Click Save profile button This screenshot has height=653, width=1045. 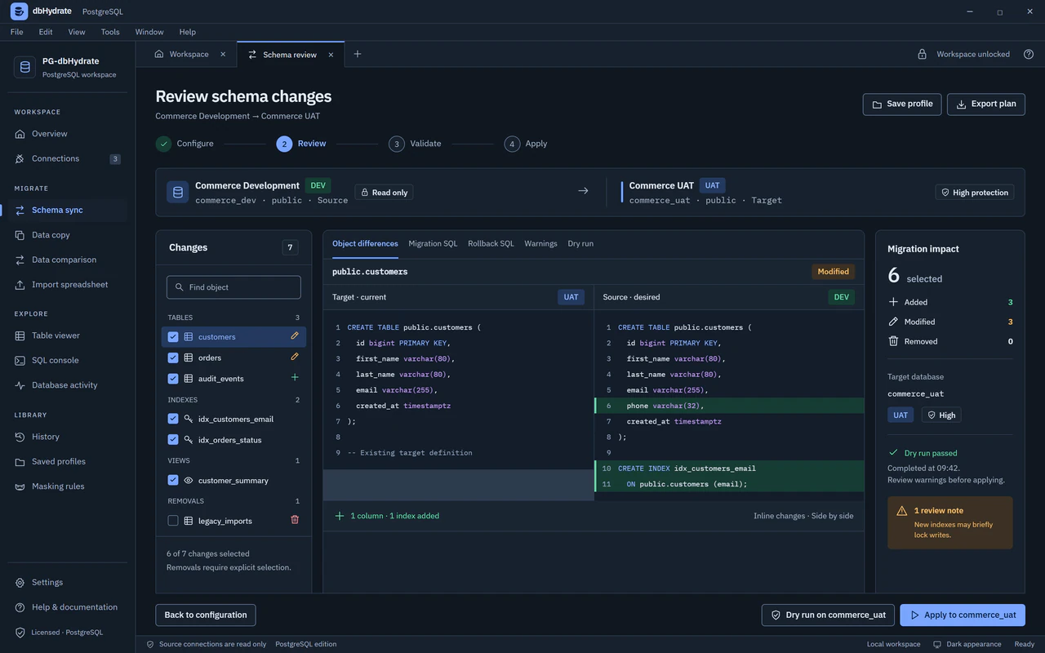tap(902, 104)
